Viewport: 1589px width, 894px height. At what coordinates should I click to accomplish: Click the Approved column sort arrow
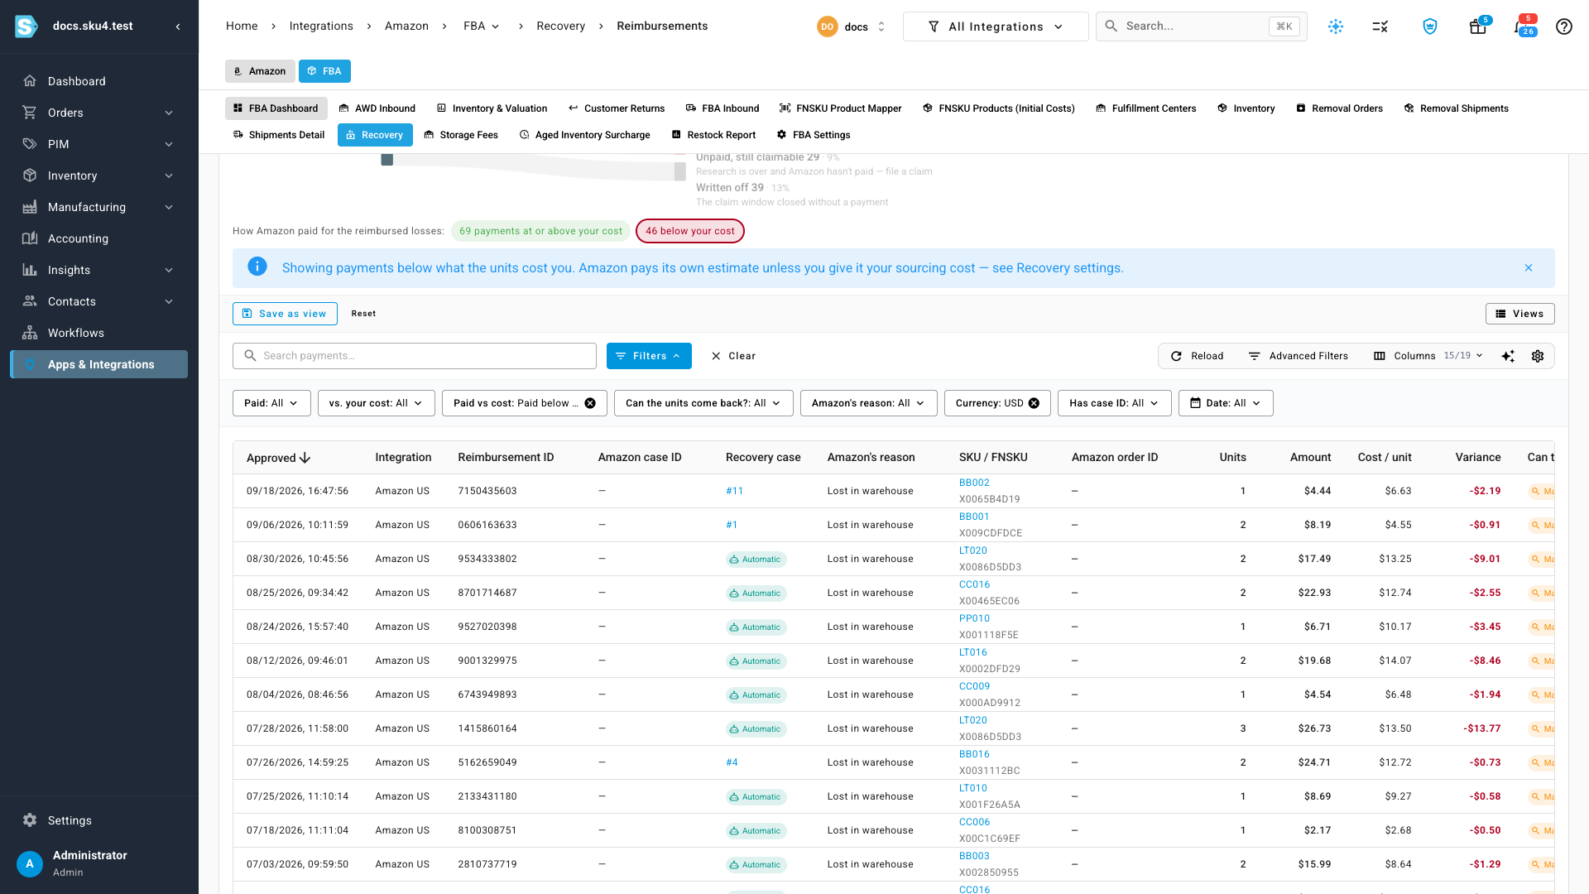pos(305,458)
